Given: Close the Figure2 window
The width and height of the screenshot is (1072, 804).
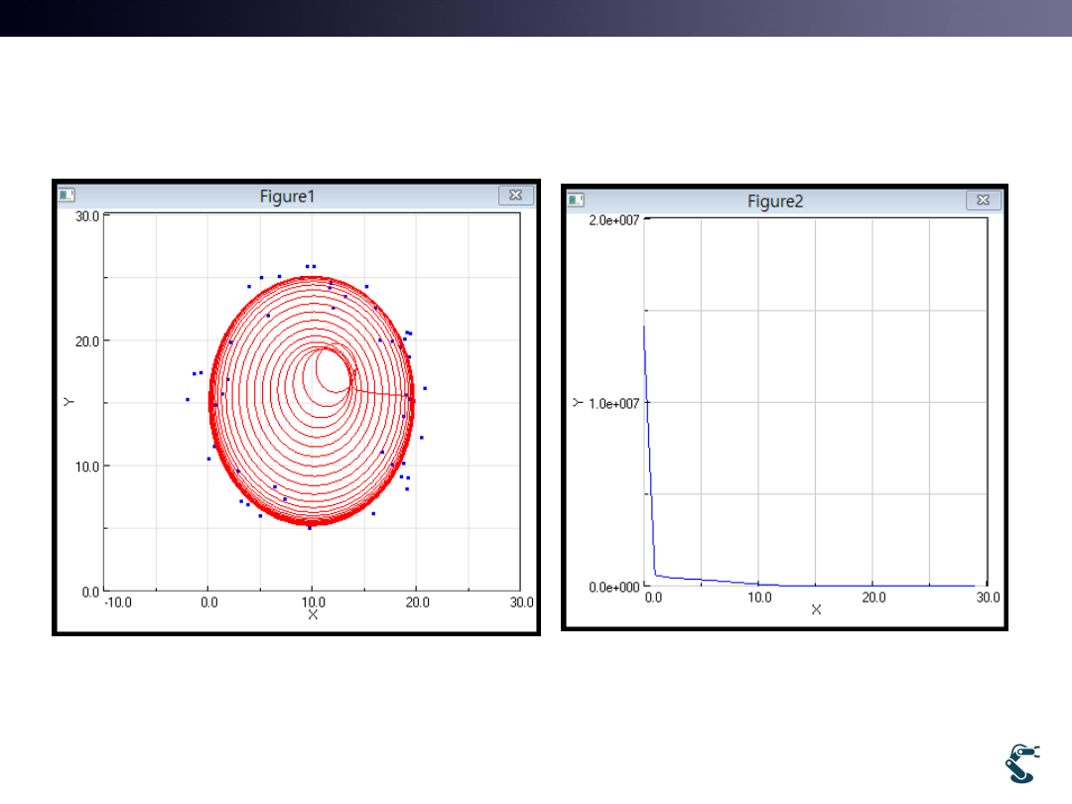Looking at the screenshot, I should coord(983,201).
